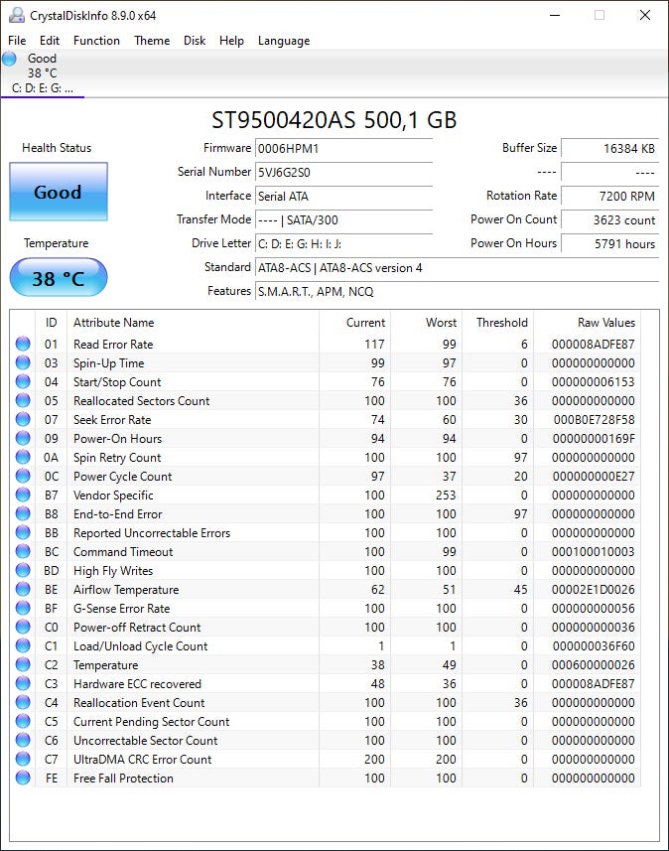Click the status orb for Reallocated Sectors Count

coord(23,401)
